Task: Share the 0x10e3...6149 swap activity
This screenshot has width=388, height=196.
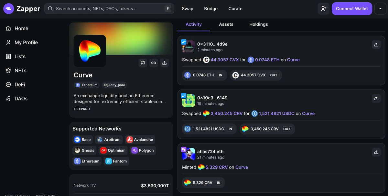Action: coord(376,99)
